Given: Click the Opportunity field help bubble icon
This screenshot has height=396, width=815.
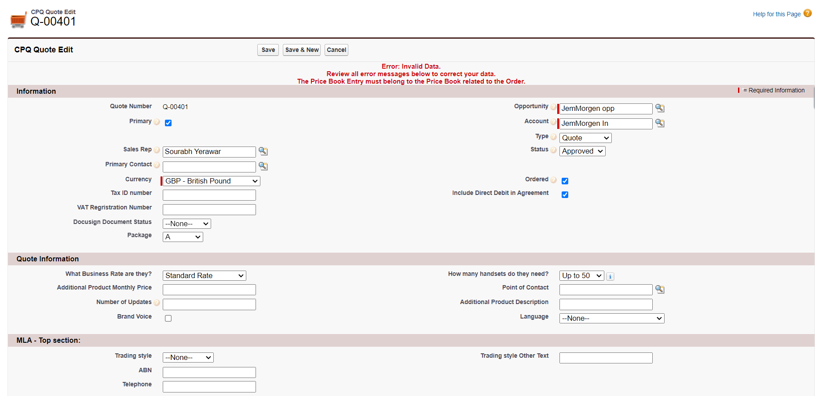Looking at the screenshot, I should (554, 107).
